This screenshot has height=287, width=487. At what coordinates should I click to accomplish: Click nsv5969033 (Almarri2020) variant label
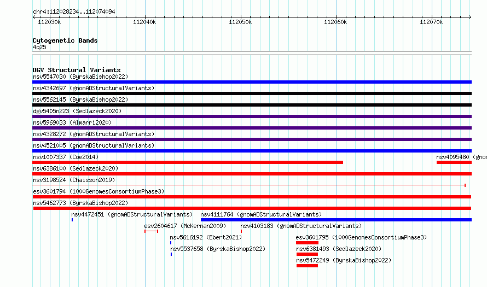72,122
